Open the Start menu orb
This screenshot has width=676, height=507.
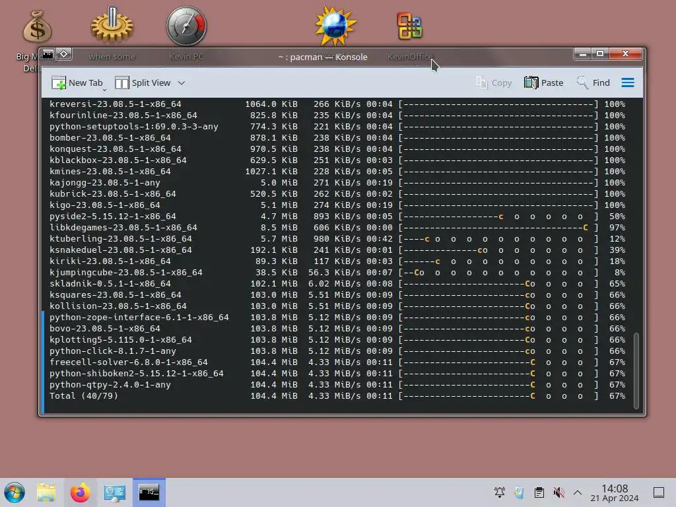[15, 492]
